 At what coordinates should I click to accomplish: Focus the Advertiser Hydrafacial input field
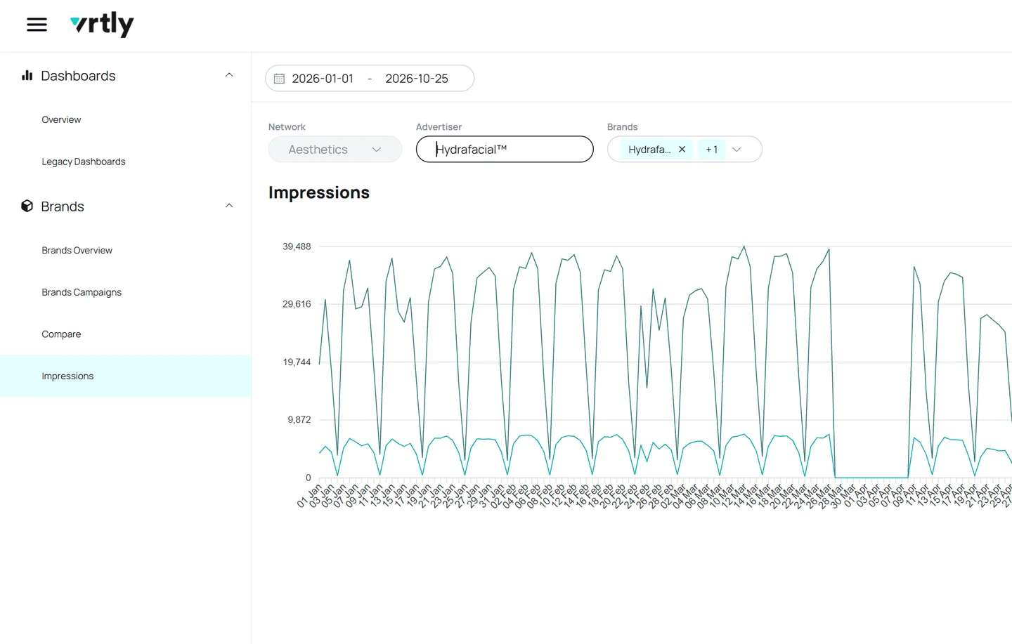coord(505,150)
